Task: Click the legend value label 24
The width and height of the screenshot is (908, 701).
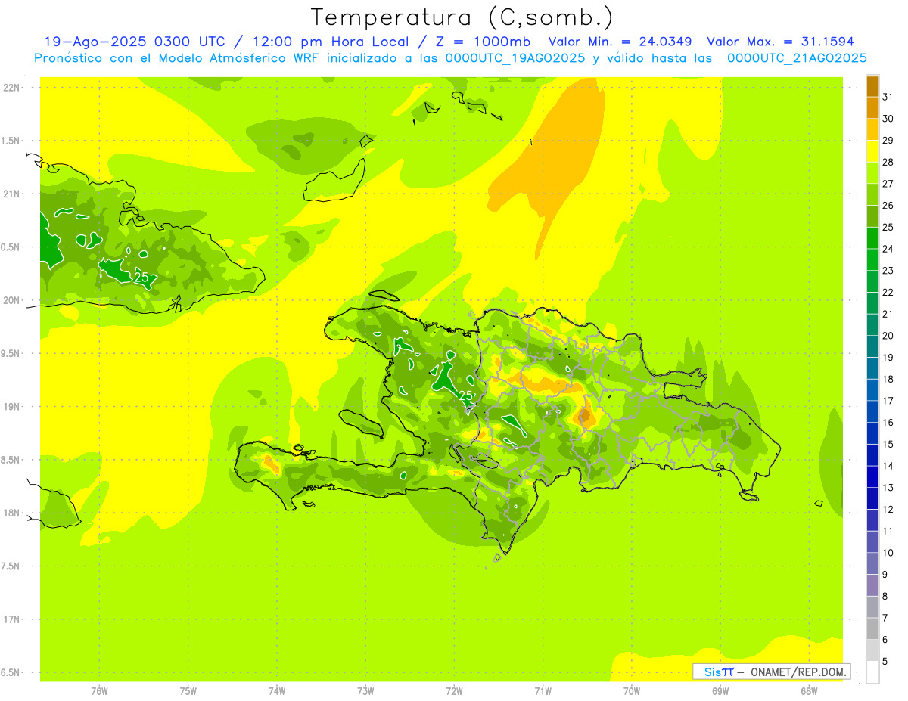Action: [888, 249]
